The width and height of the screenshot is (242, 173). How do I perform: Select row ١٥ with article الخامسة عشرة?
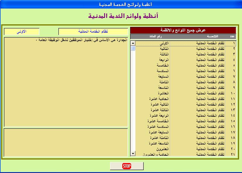[186, 121]
